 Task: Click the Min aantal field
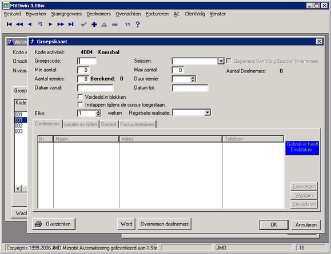[x=83, y=70]
